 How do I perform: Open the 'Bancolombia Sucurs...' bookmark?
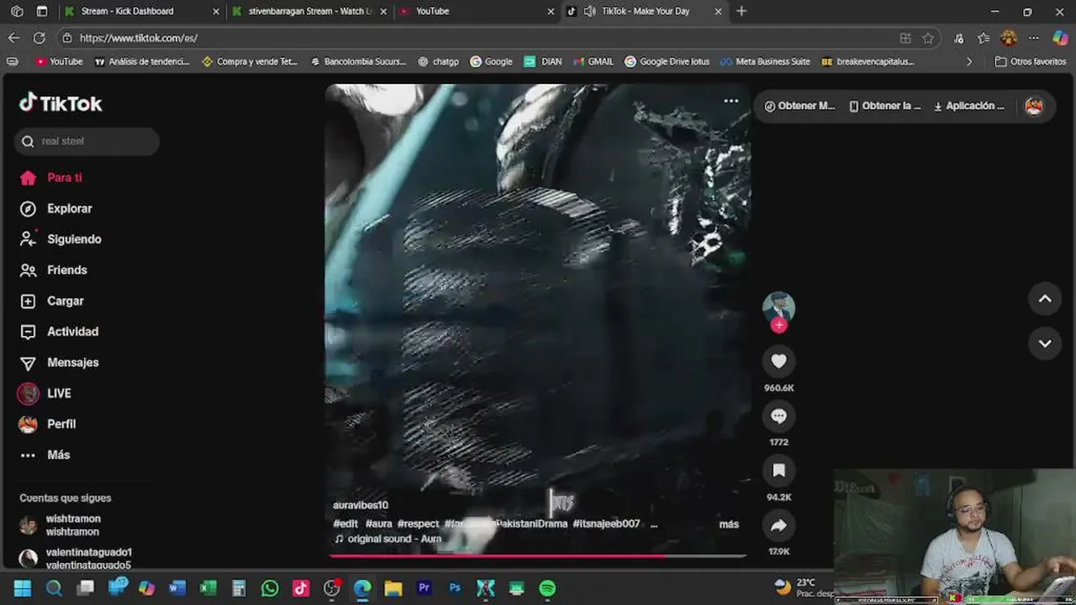click(358, 61)
